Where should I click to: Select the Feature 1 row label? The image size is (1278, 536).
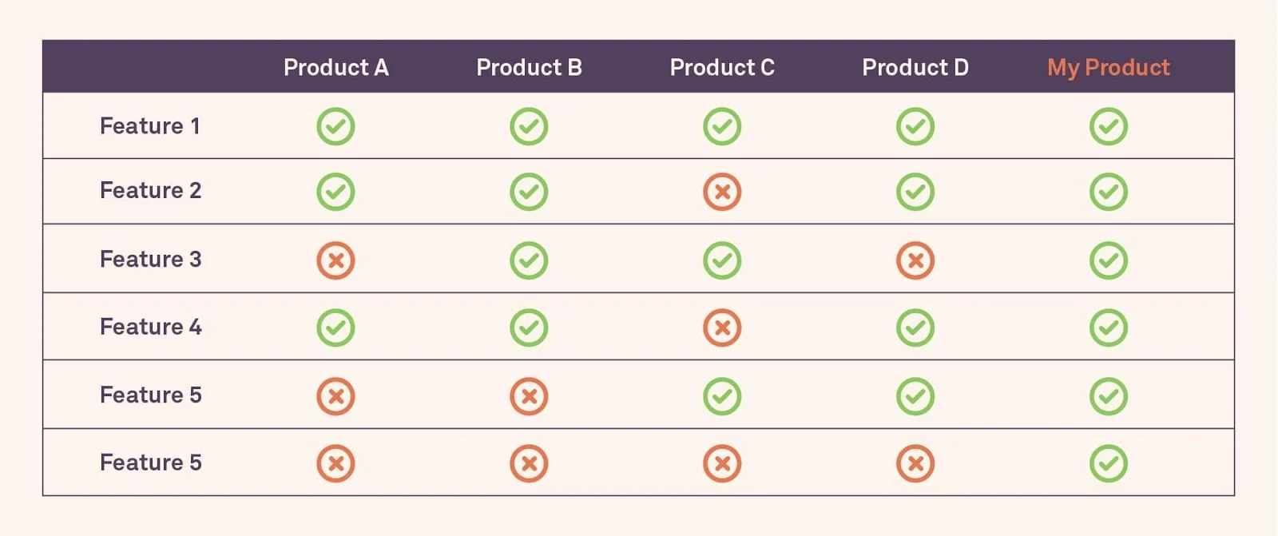[x=150, y=126]
